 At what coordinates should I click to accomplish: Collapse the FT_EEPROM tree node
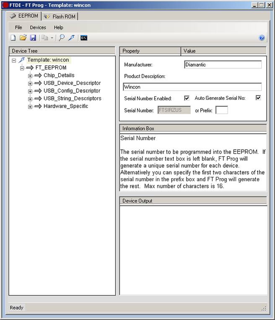pyautogui.click(x=22, y=68)
